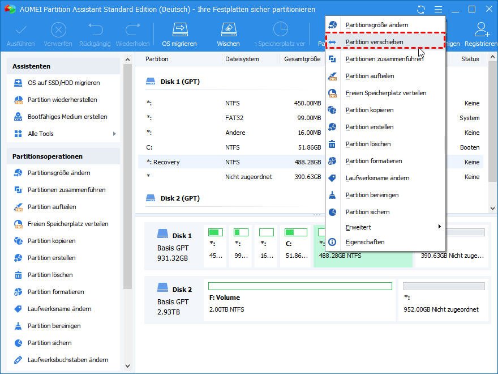Expand Erweitert submenu in context menu
The image size is (498, 374).
coord(385,227)
